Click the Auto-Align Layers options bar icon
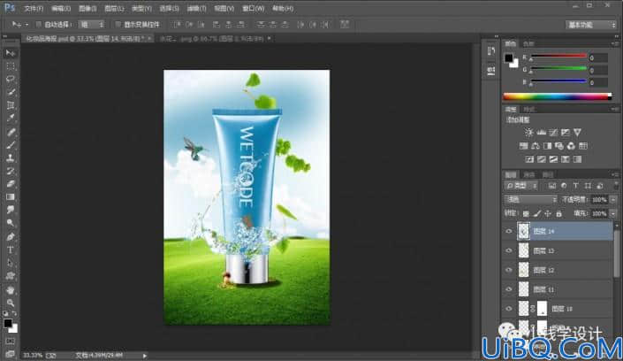 point(345,24)
